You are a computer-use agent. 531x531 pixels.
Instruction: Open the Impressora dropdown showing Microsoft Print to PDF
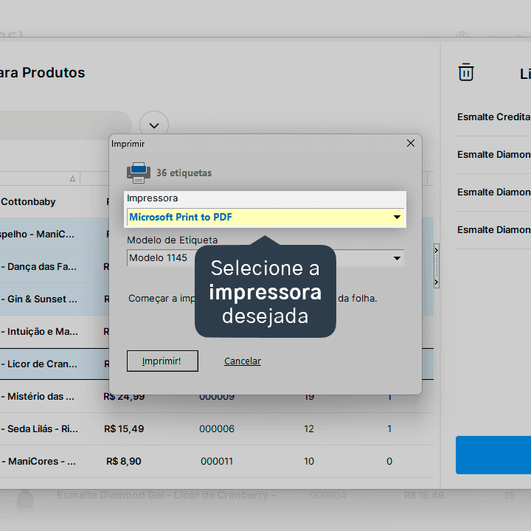(265, 217)
